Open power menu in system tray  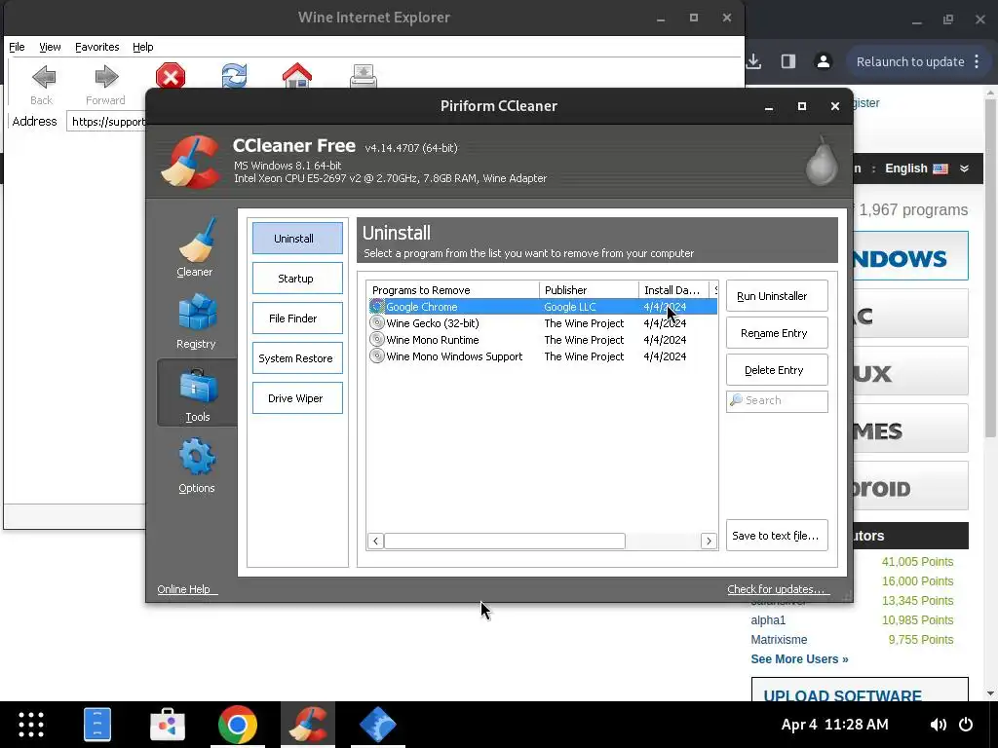point(966,725)
